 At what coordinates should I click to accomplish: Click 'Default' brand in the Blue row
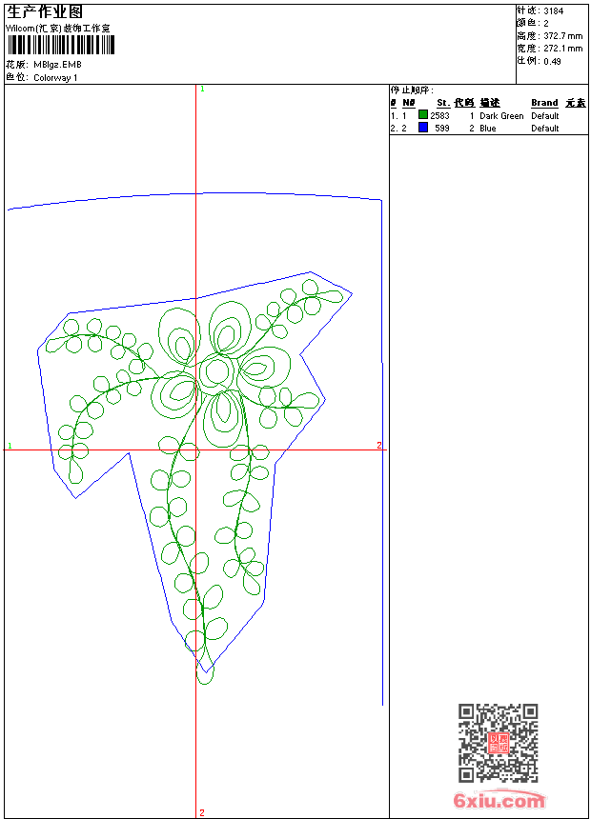[545, 129]
